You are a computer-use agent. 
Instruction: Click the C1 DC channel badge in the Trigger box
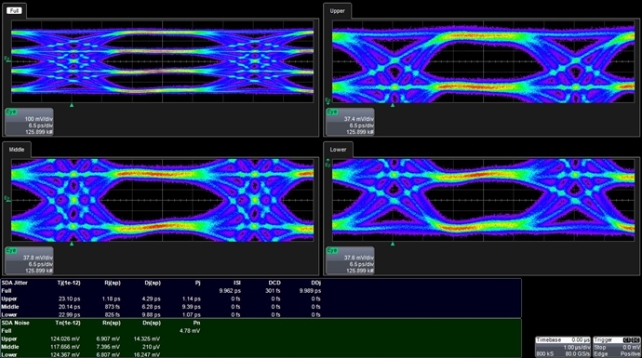[x=632, y=340]
